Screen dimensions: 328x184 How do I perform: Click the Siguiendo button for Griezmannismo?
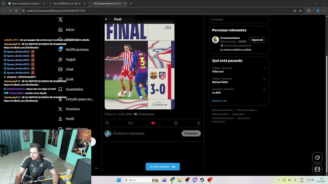coord(257,40)
